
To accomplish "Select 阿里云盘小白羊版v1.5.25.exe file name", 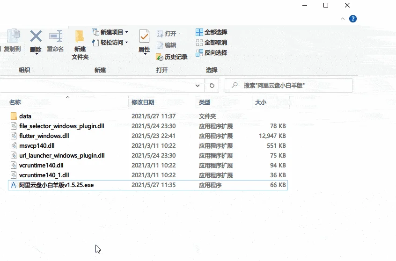I will point(56,185).
